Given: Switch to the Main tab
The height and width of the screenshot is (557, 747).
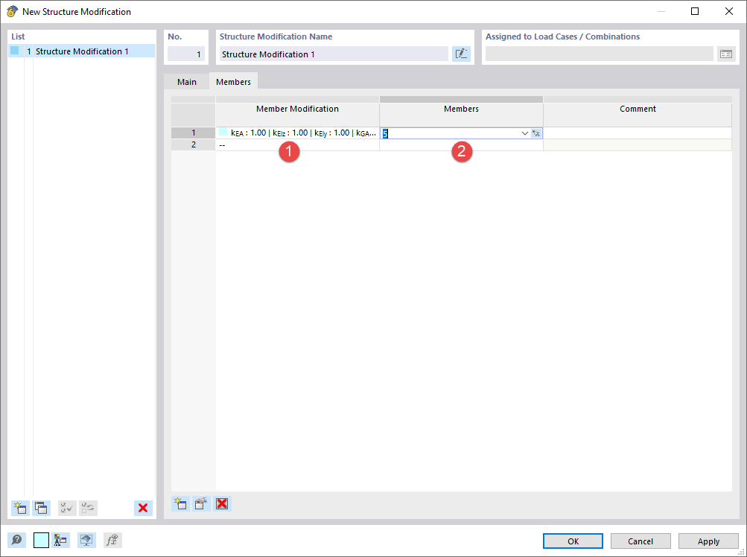Looking at the screenshot, I should (x=186, y=81).
